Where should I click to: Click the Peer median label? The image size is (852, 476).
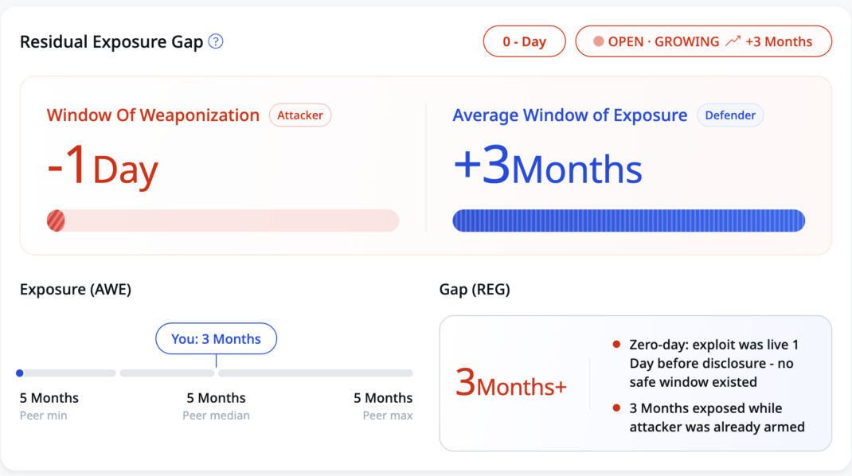[216, 416]
